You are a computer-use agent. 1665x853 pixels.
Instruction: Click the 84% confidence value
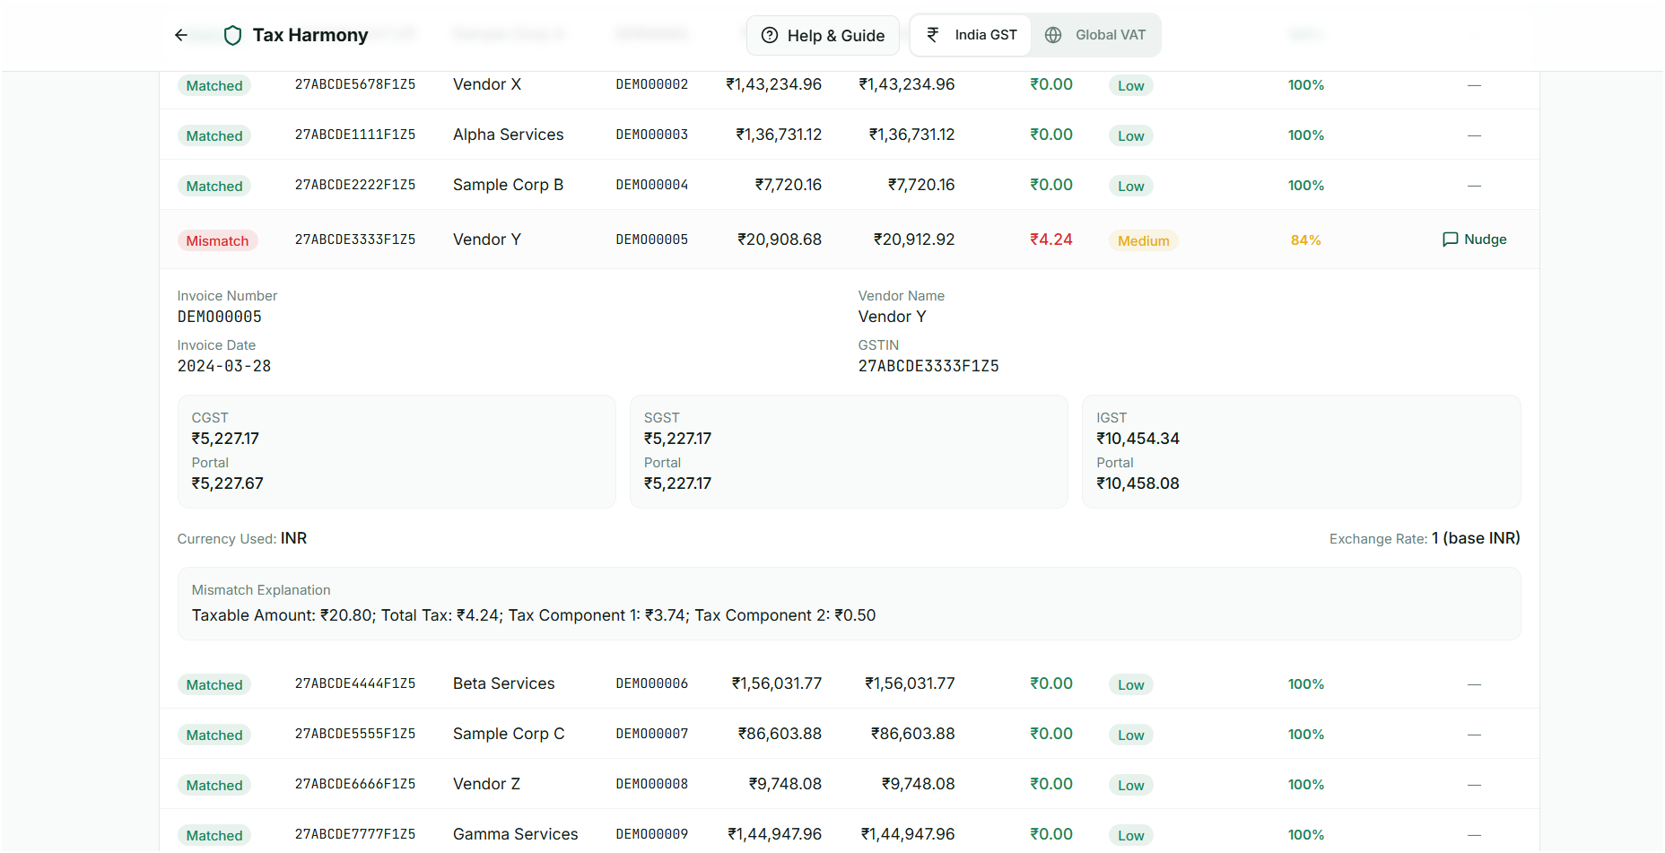pos(1305,240)
